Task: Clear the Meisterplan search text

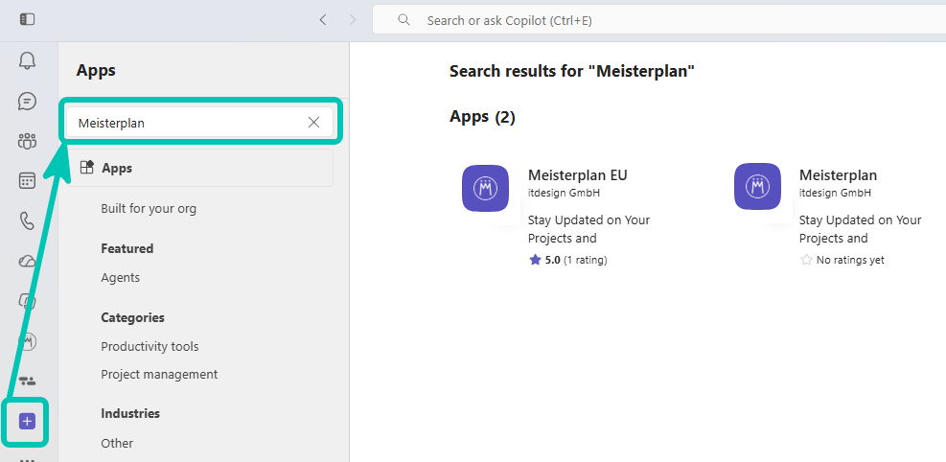Action: click(313, 123)
